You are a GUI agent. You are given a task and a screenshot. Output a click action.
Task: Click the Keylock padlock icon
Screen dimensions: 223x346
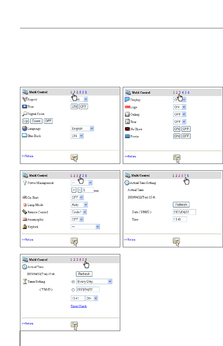(25, 227)
